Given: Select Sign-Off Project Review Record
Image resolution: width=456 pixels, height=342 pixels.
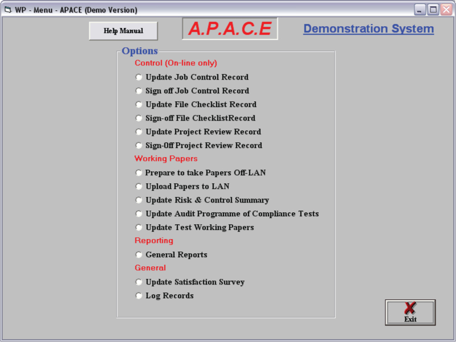Looking at the screenshot, I should click(139, 146).
